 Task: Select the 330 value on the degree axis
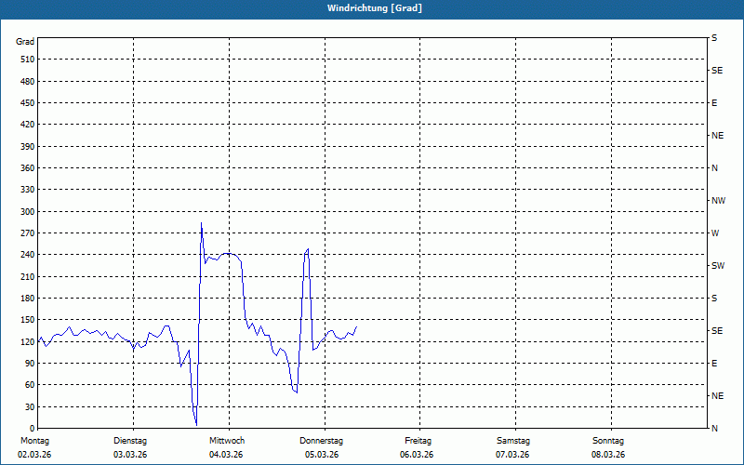pos(28,190)
